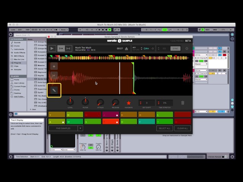Viewport: 243px width, 182px height.
Task: Open the first All Channels dropdown
Action: pyautogui.click(x=201, y=58)
